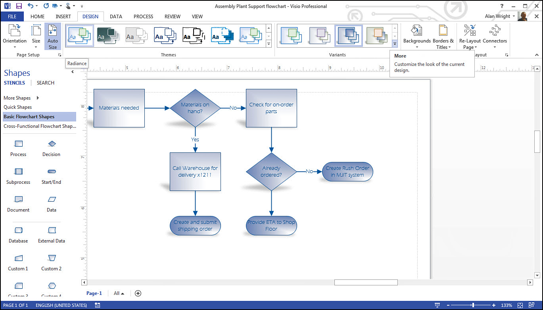The width and height of the screenshot is (543, 310).
Task: Click the presentation mode status bar icon
Action: pyautogui.click(x=437, y=305)
